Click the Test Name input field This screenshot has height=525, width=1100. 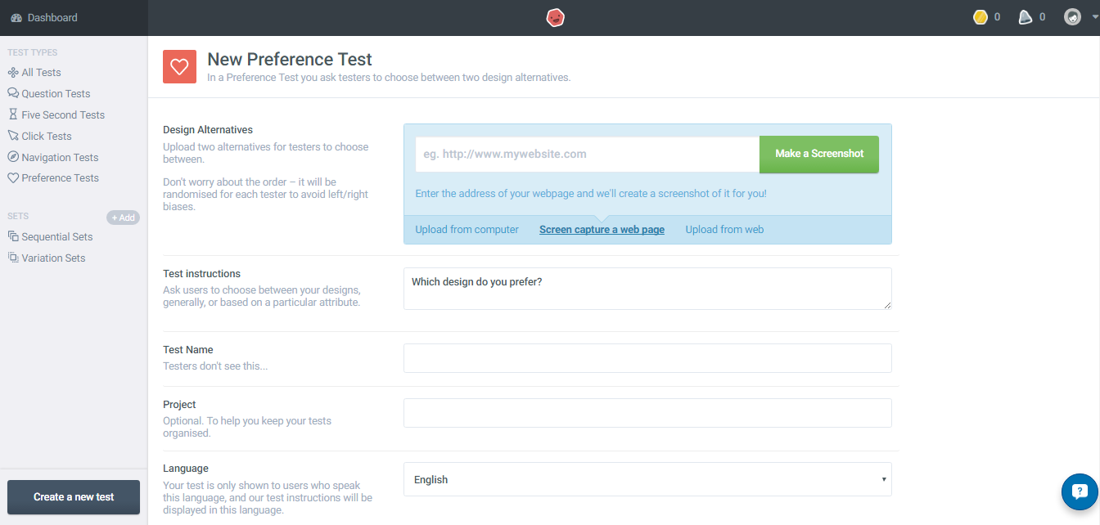point(647,358)
